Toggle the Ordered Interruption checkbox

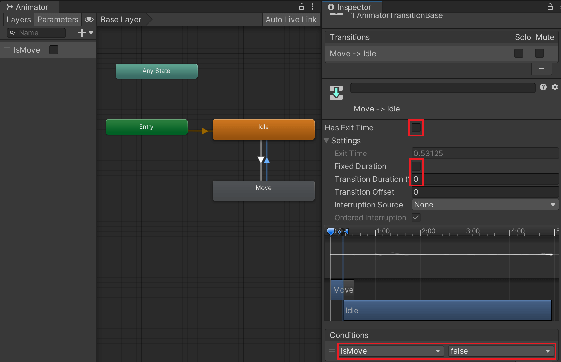[x=416, y=217]
